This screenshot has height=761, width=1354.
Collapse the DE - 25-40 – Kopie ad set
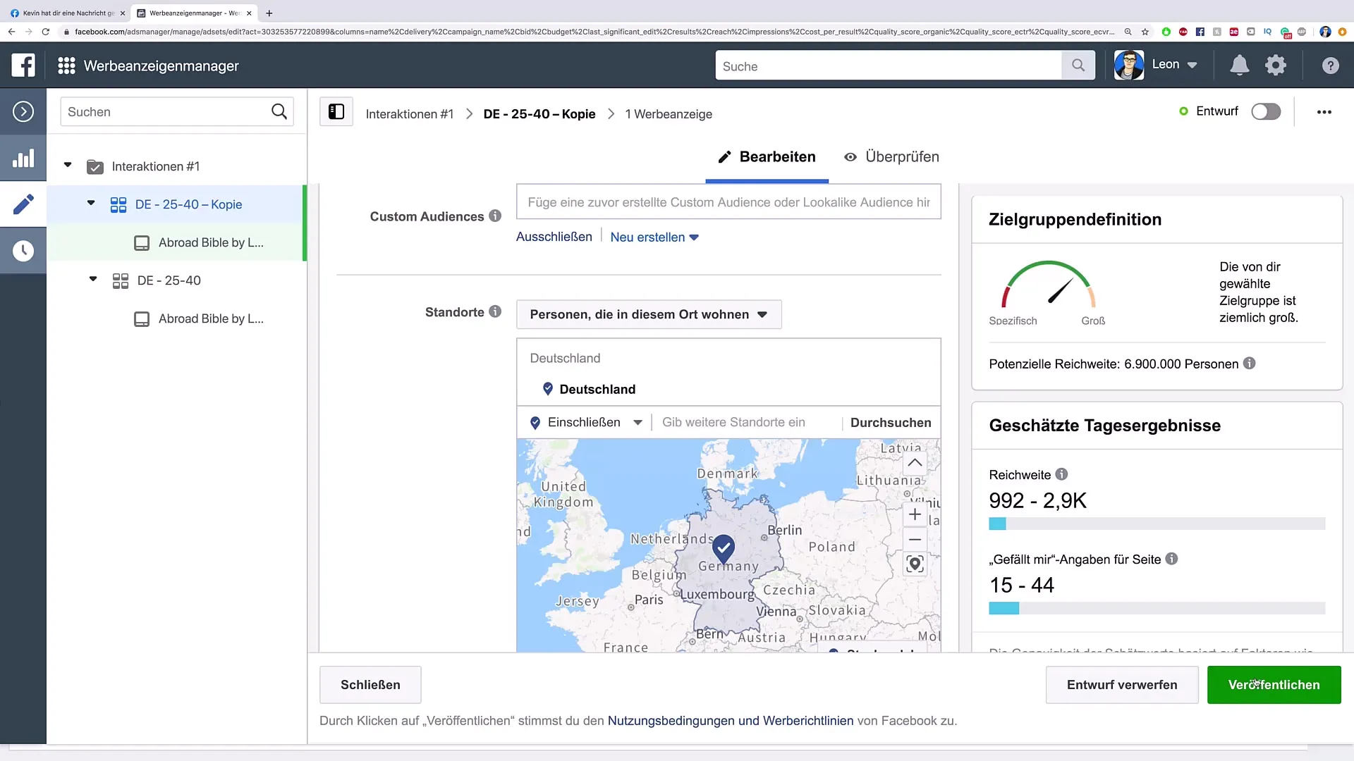coord(91,204)
